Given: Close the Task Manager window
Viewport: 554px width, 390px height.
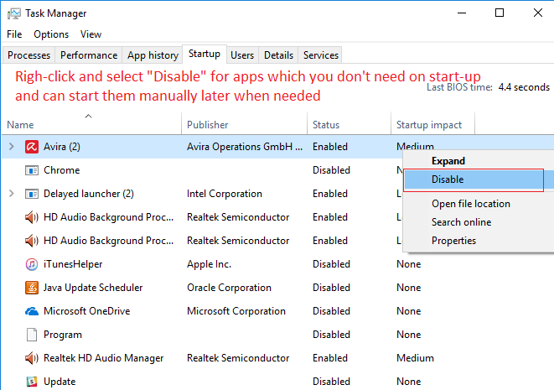Looking at the screenshot, I should click(538, 13).
